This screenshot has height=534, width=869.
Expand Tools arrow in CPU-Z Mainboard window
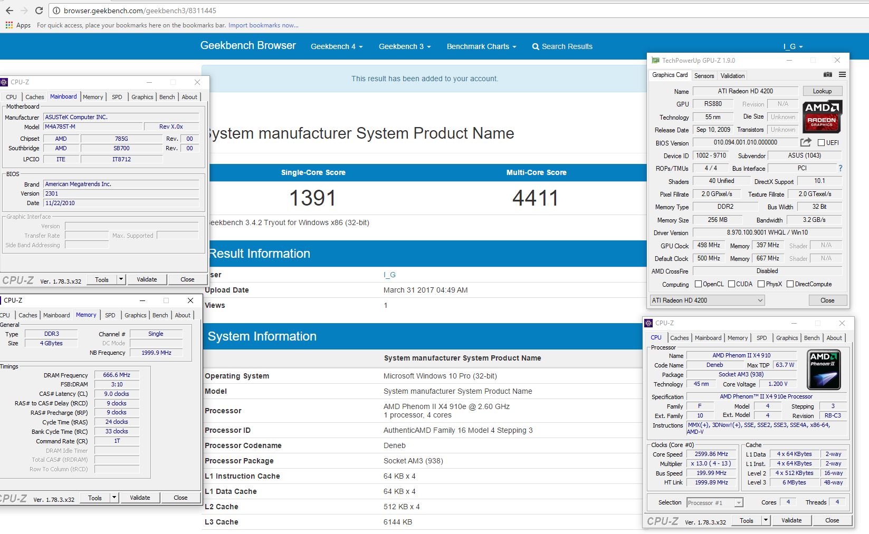coord(121,279)
